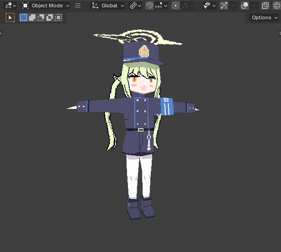Select the tweak selection tool icon
The width and height of the screenshot is (281, 252).
[x=10, y=17]
